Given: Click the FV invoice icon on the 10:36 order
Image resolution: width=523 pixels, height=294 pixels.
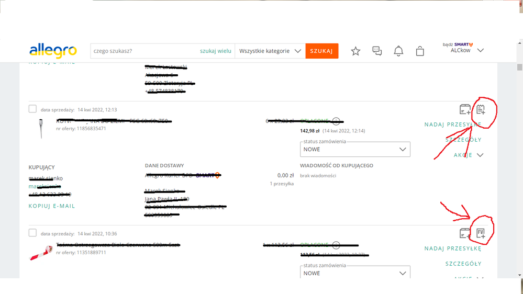Looking at the screenshot, I should 481,233.
